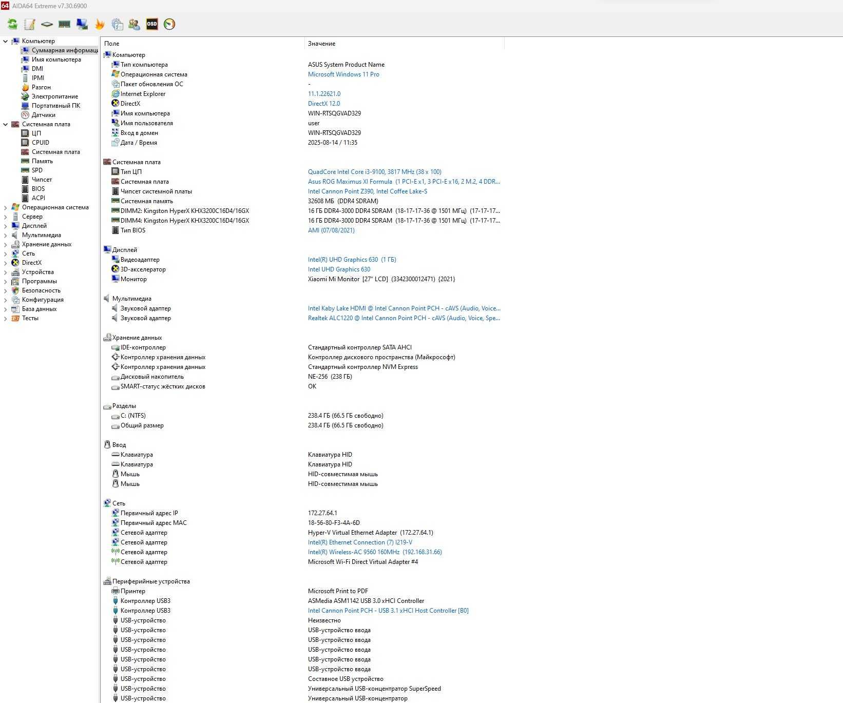This screenshot has width=843, height=703.
Task: Click Intel(R) Ethernet Connection (7) I219-V link
Action: click(x=360, y=542)
